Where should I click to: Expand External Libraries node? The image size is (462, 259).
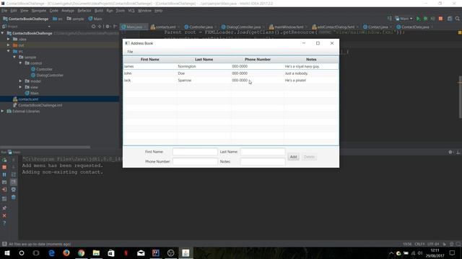tap(3, 112)
